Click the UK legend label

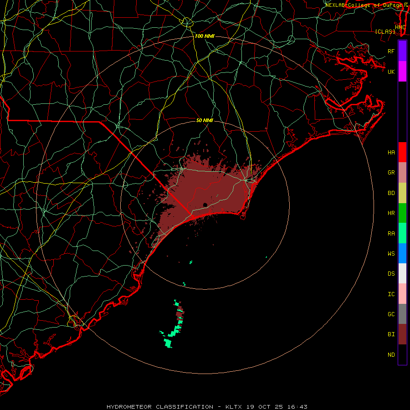(391, 72)
